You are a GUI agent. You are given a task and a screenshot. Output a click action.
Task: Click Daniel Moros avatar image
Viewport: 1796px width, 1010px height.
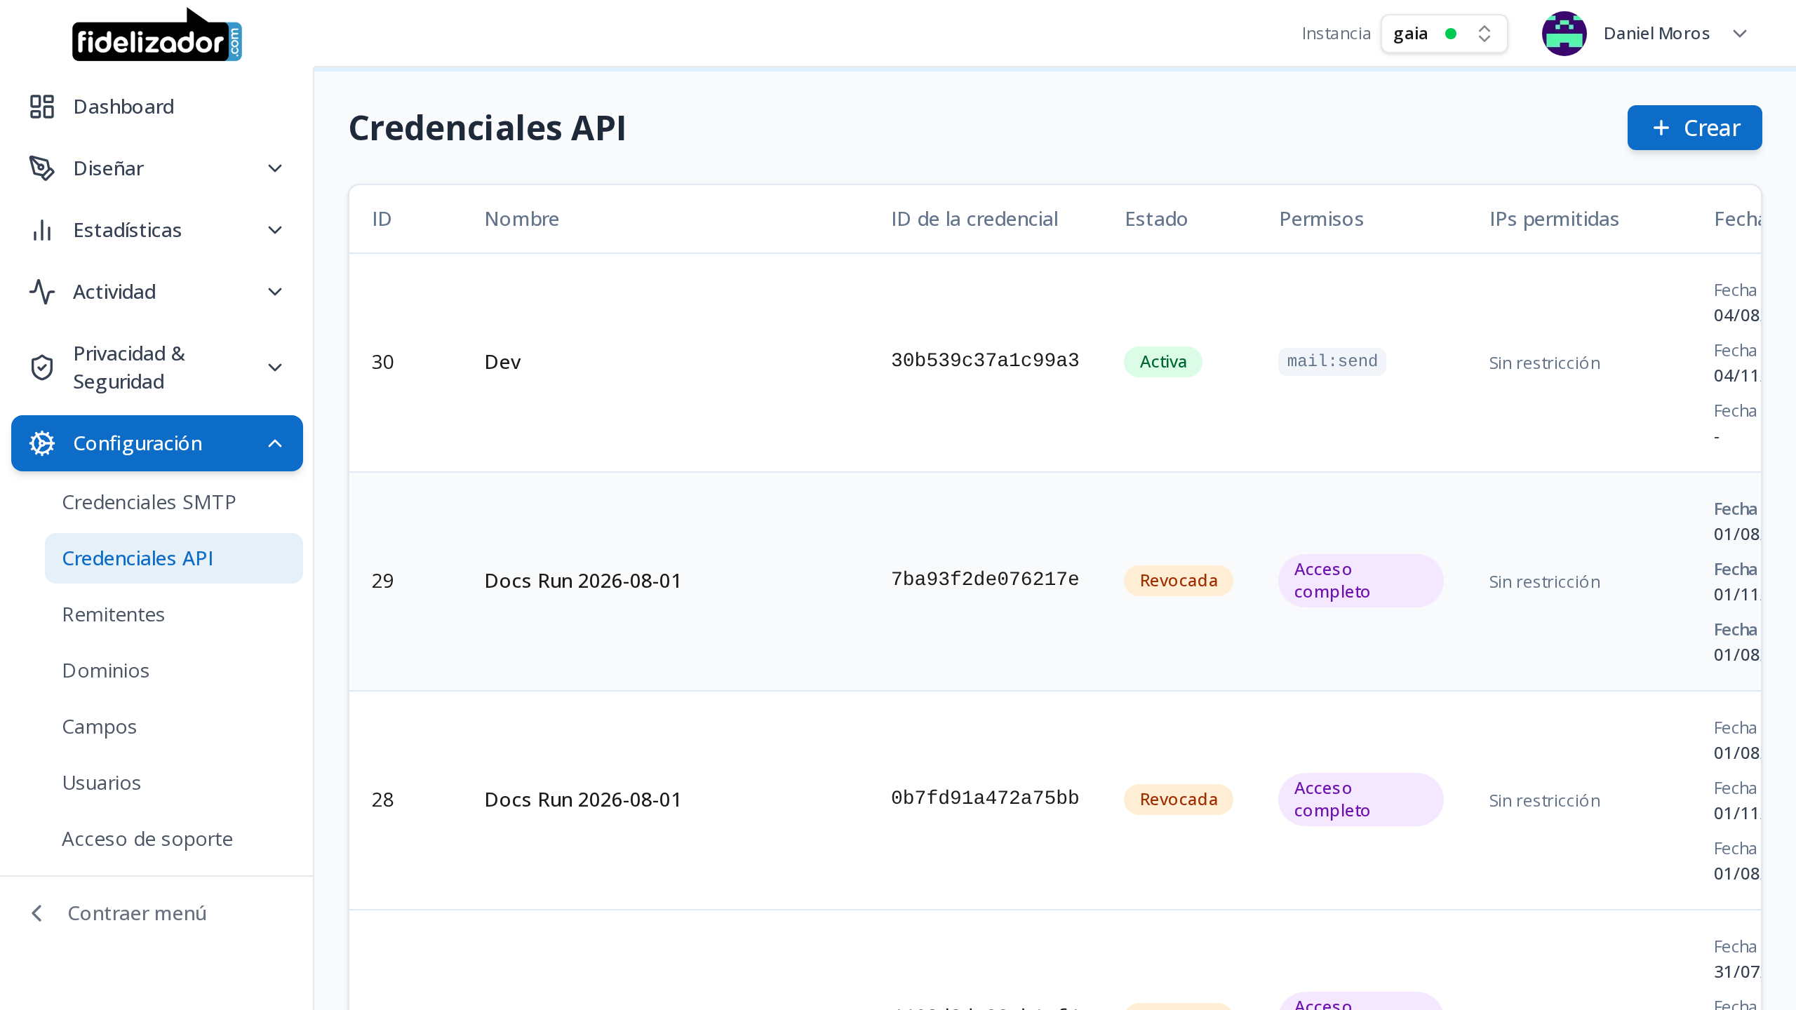pos(1564,34)
